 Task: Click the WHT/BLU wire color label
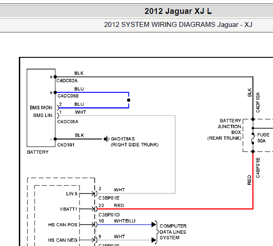click(x=124, y=221)
